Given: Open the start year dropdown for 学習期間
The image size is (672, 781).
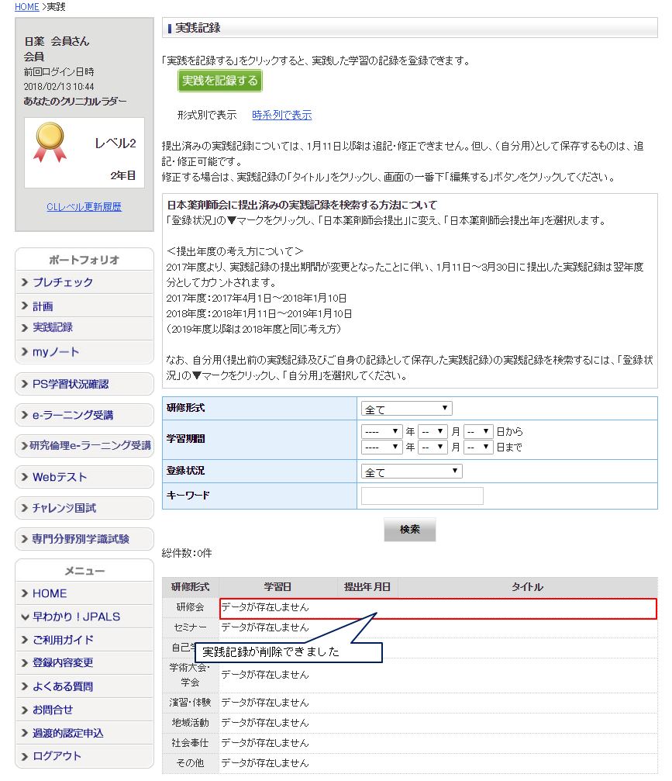Looking at the screenshot, I should click(x=382, y=431).
